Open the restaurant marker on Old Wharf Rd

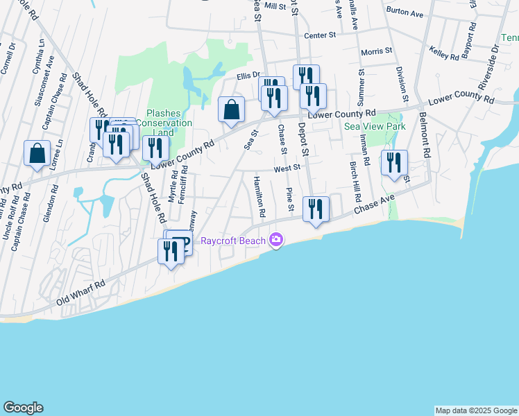pyautogui.click(x=171, y=254)
